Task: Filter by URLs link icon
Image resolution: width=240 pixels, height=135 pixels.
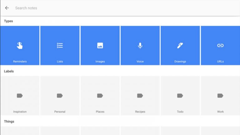Action: [220, 45]
